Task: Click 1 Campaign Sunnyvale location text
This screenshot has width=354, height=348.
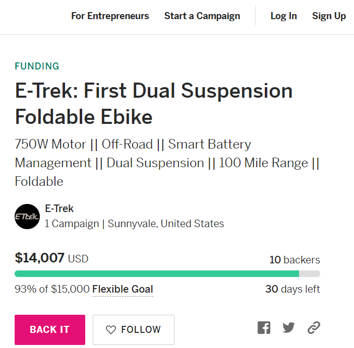Action: tap(134, 224)
